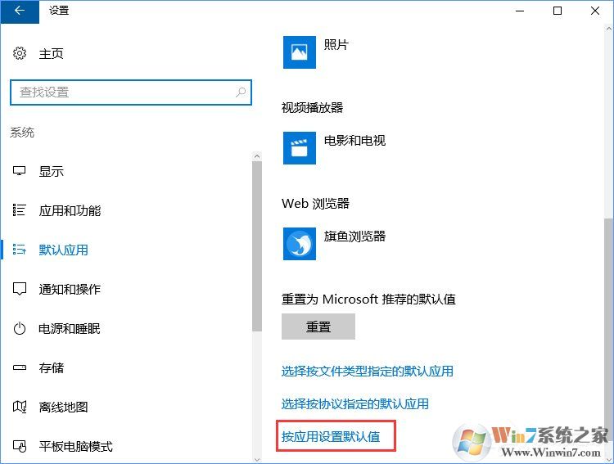Image resolution: width=614 pixels, height=464 pixels.
Task: Click the 电源和睡眠 power icon
Action: point(20,328)
